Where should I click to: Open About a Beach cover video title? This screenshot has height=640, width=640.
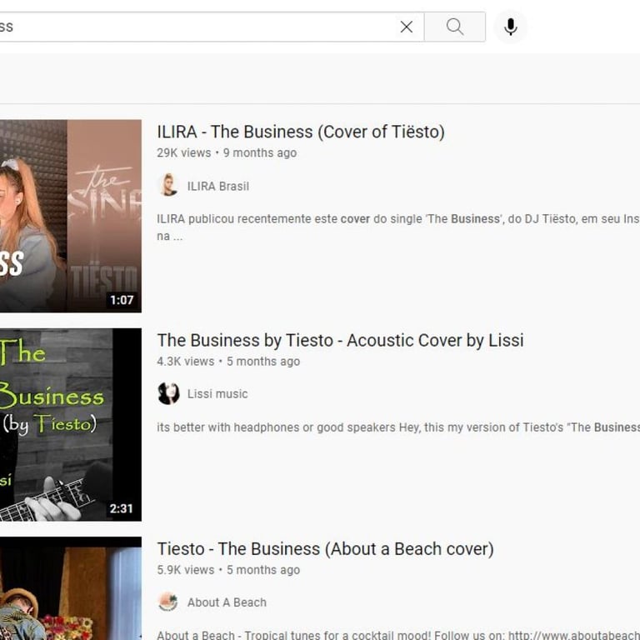click(325, 549)
